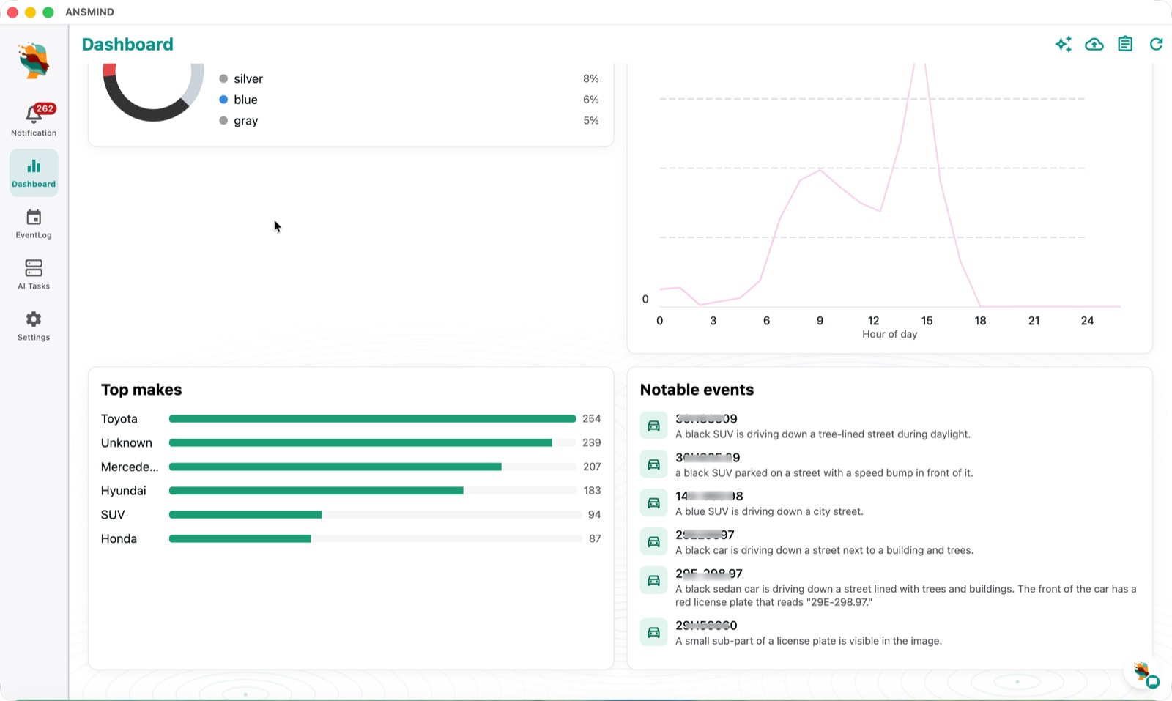Screen dimensions: 1172x701
Task: Click the 8% silver percentage
Action: (x=590, y=78)
